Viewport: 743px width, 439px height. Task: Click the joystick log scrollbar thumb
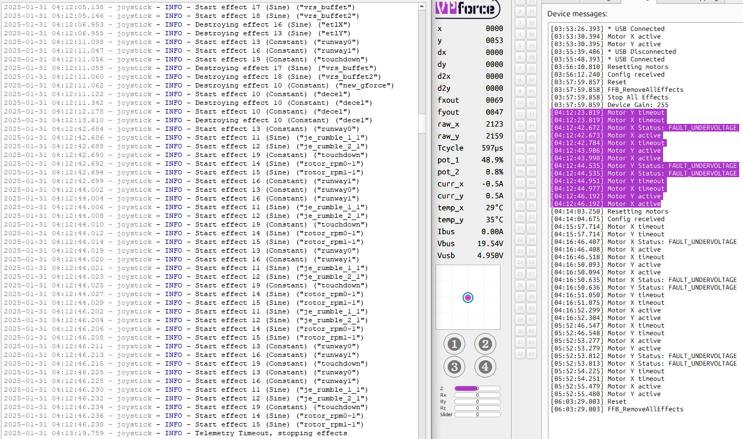click(422, 124)
